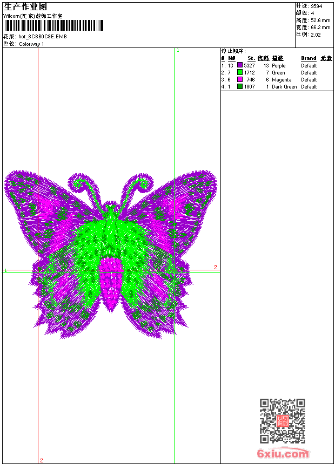Viewport: 335px width, 464px height.
Task: Click the stitch count value 9594
Action: (317, 6)
